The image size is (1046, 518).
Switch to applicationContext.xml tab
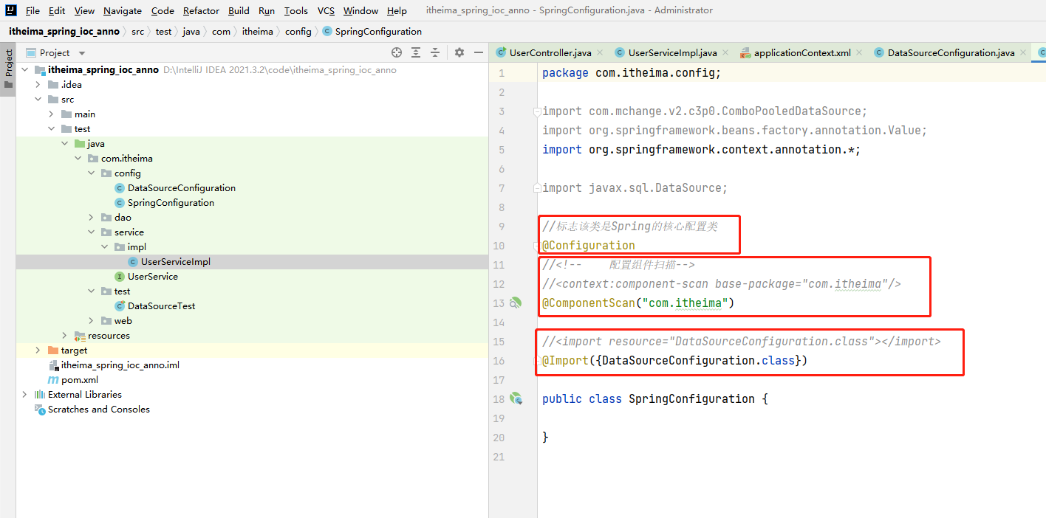coord(802,52)
